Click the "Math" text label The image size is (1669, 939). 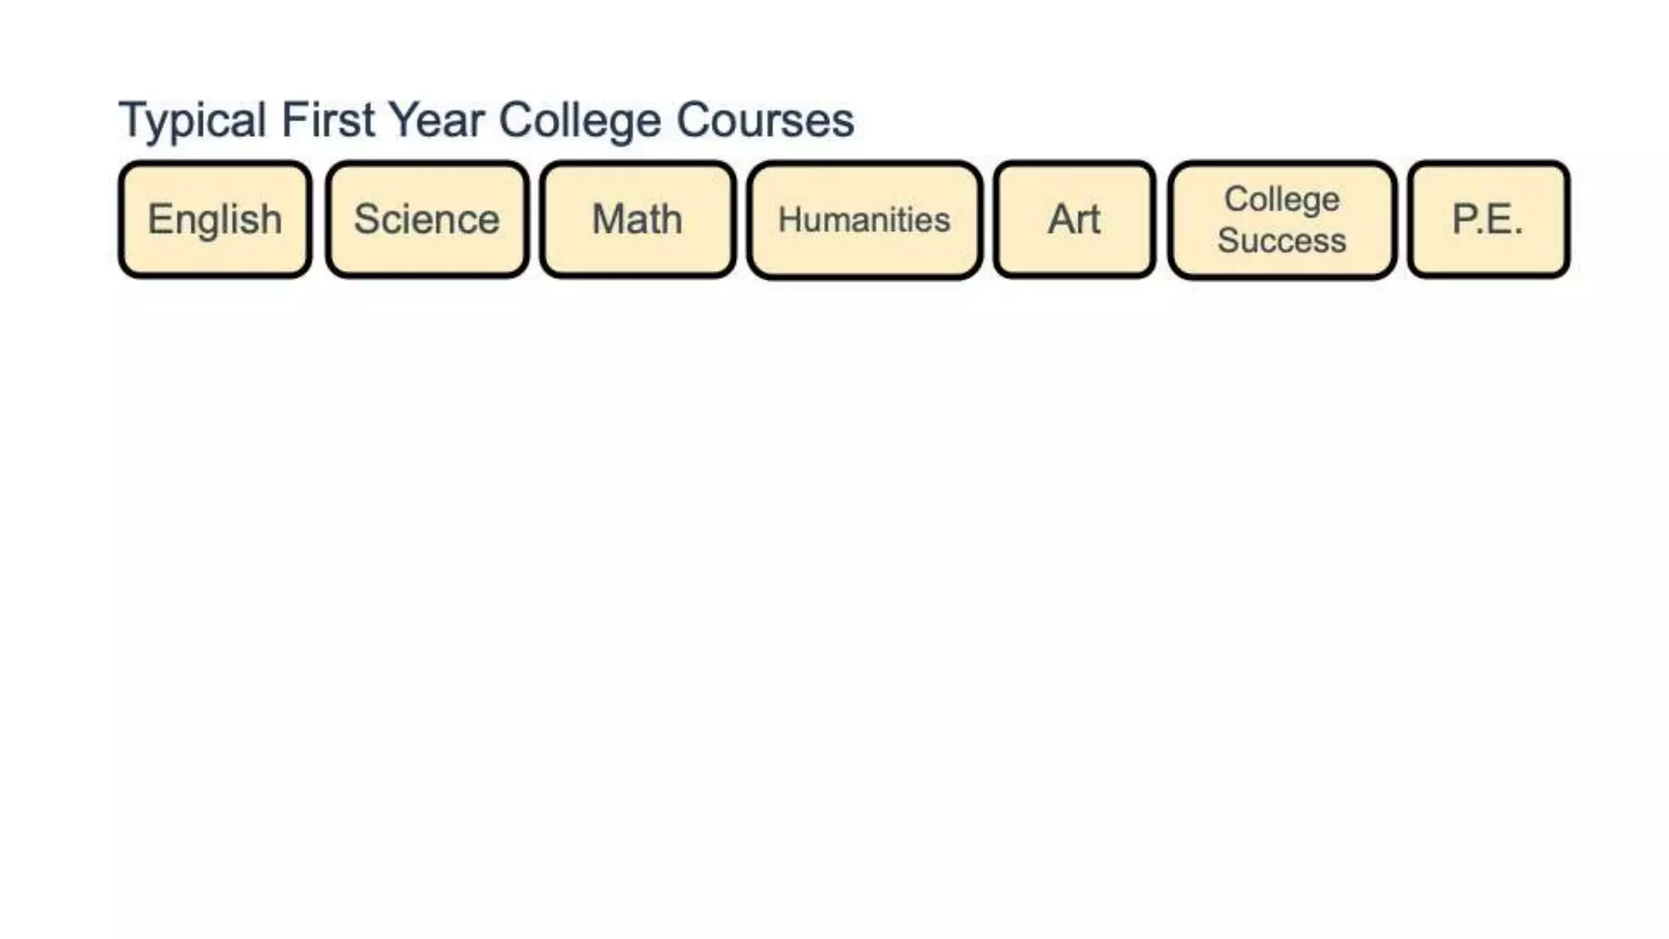[x=637, y=219]
